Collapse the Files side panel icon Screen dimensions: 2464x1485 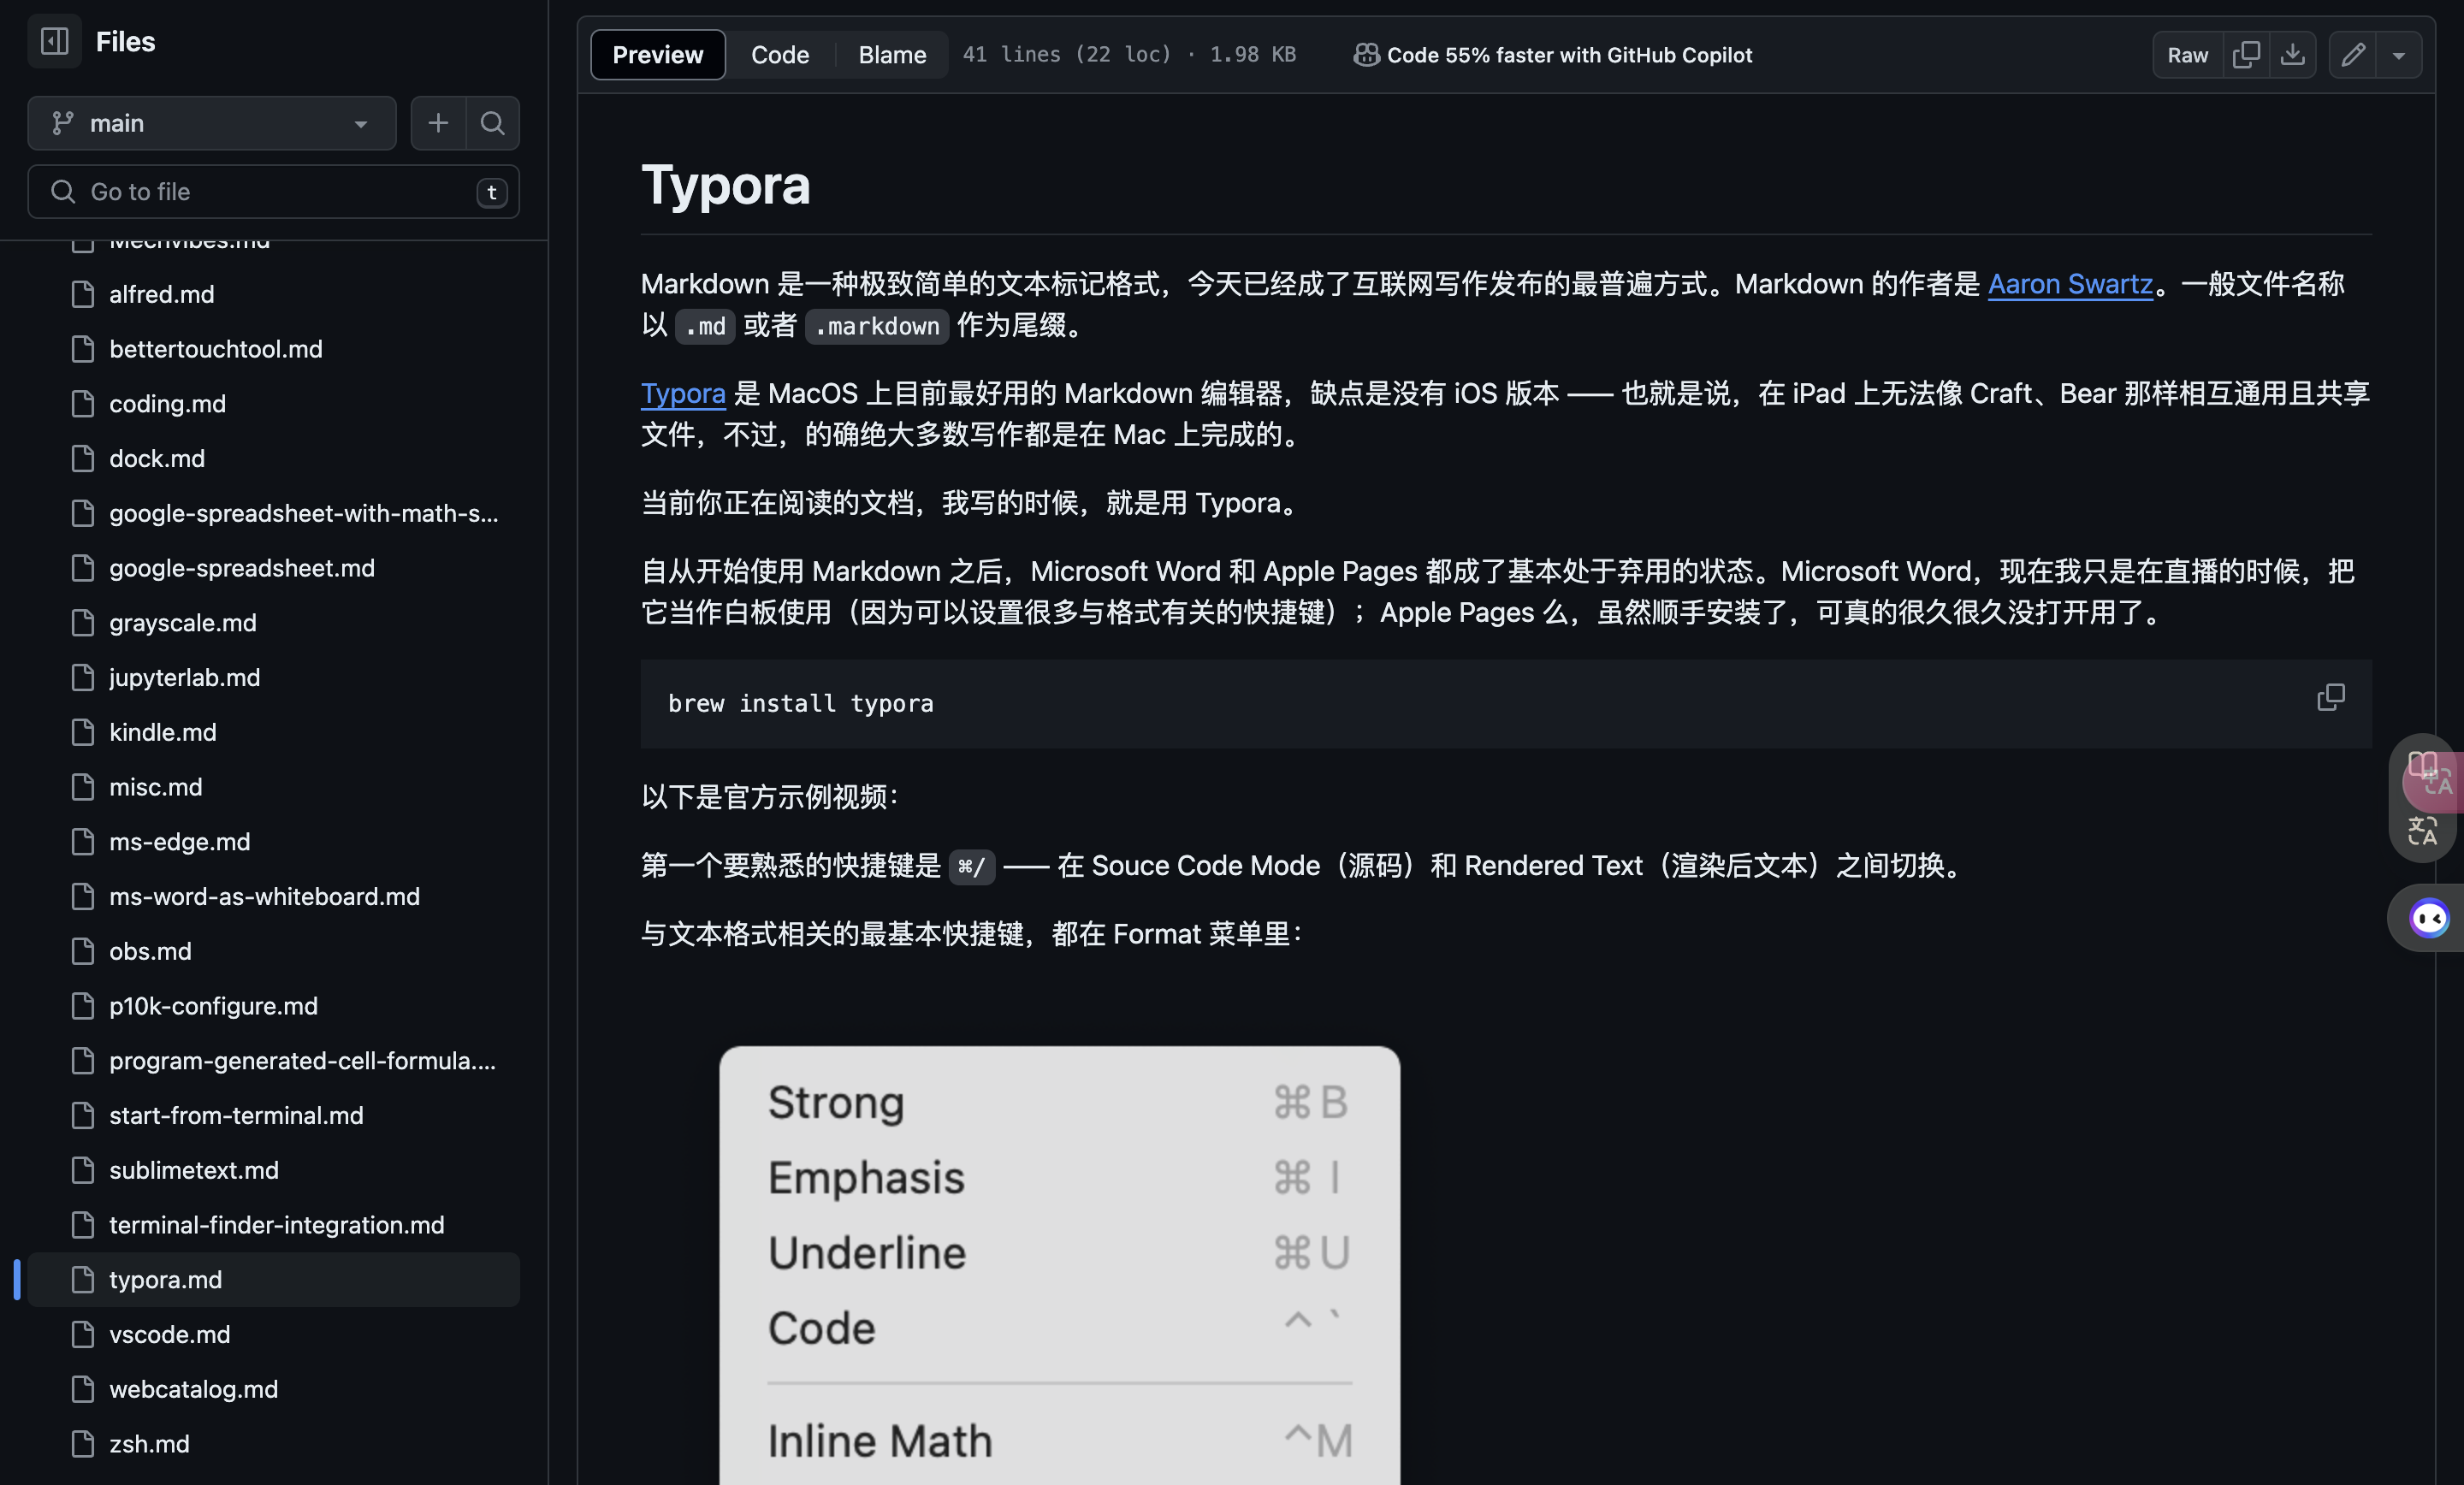pos(54,41)
